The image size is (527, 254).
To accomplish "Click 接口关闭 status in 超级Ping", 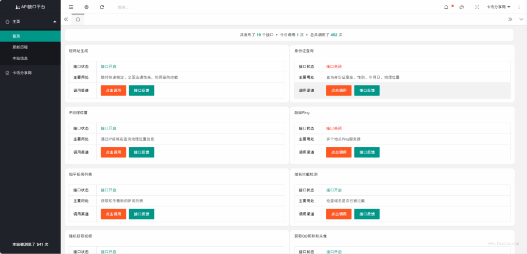I will (334, 128).
